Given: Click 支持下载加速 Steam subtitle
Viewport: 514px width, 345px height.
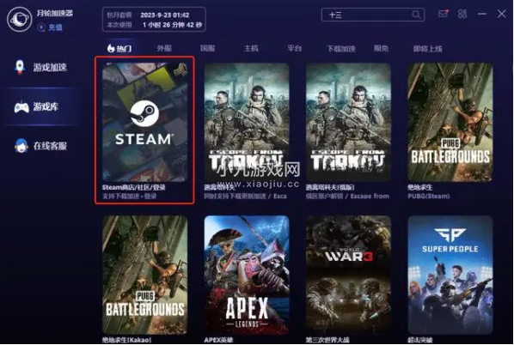Looking at the screenshot, I should (x=129, y=196).
